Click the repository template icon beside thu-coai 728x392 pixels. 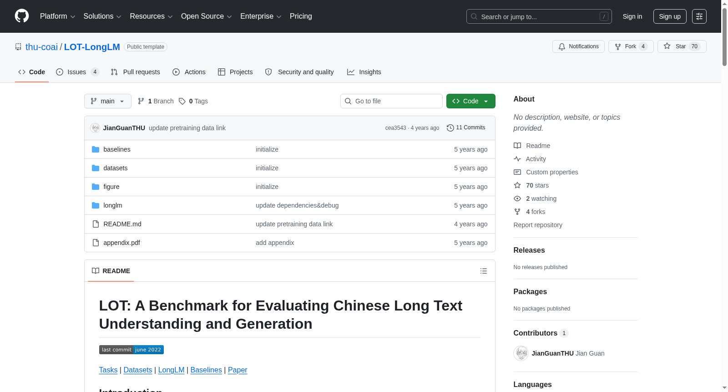point(18,47)
